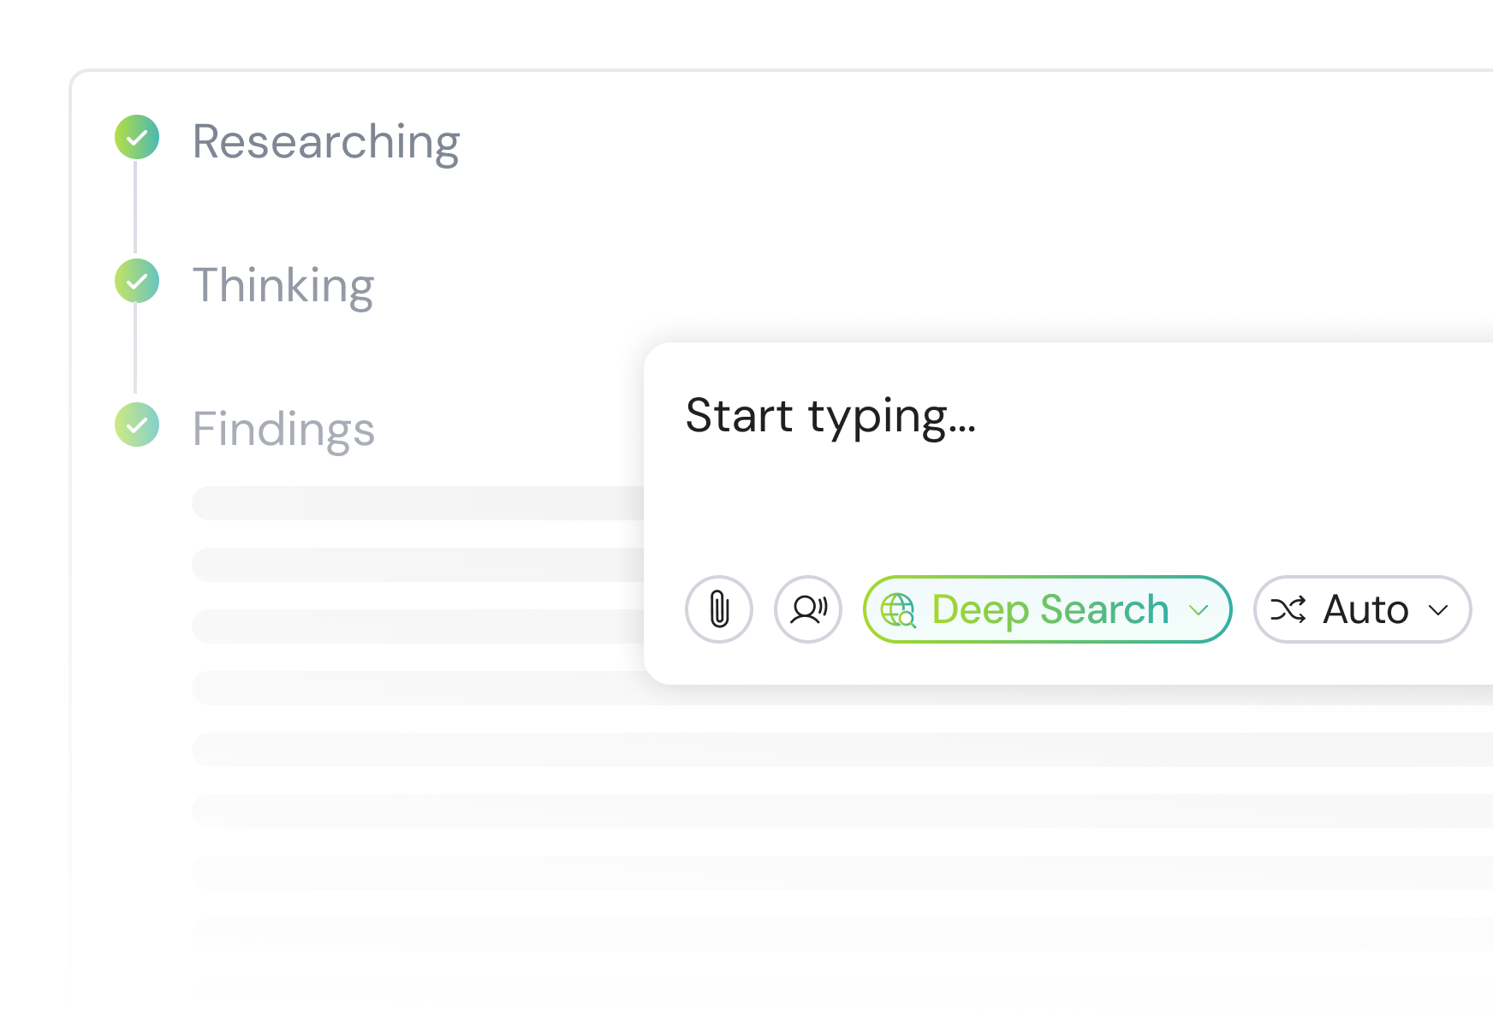Click the chevron next to Deep Search
The height and width of the screenshot is (1027, 1493).
pos(1199,609)
